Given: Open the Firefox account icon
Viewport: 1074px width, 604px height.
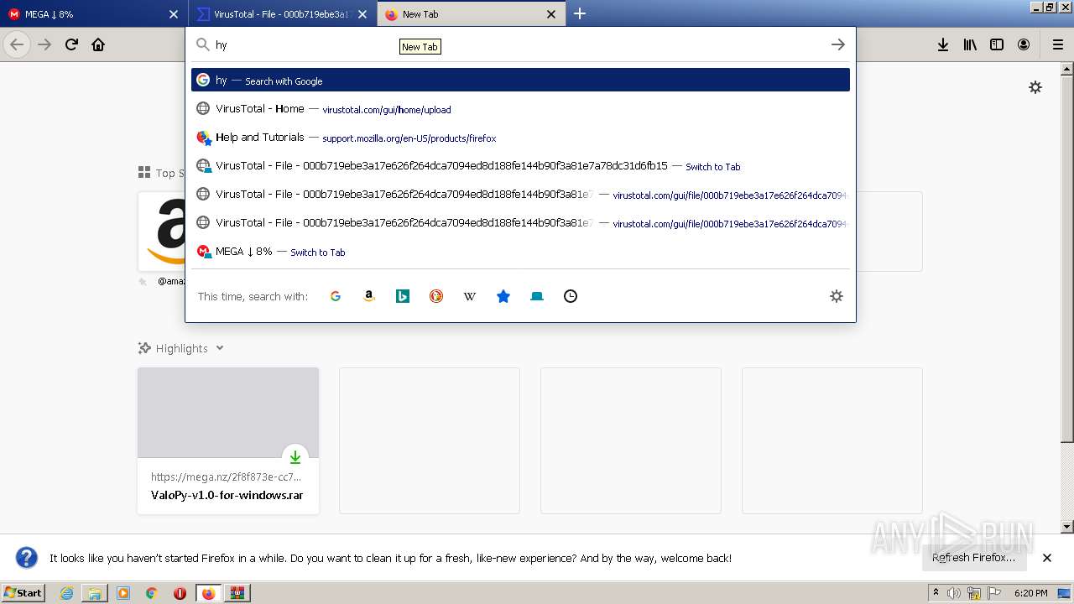Looking at the screenshot, I should click(1024, 44).
